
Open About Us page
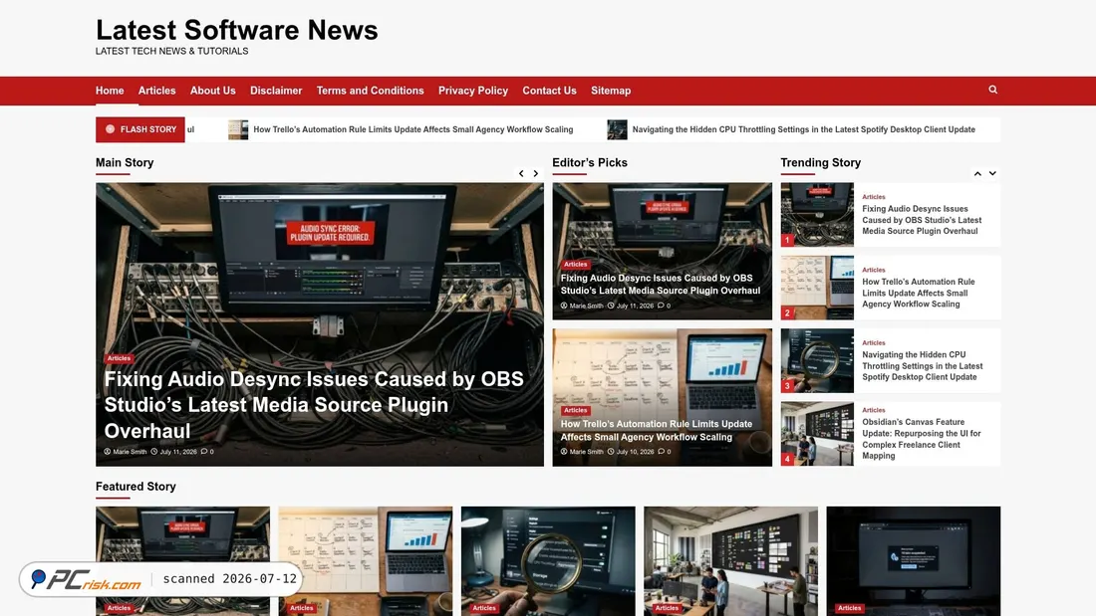(212, 91)
